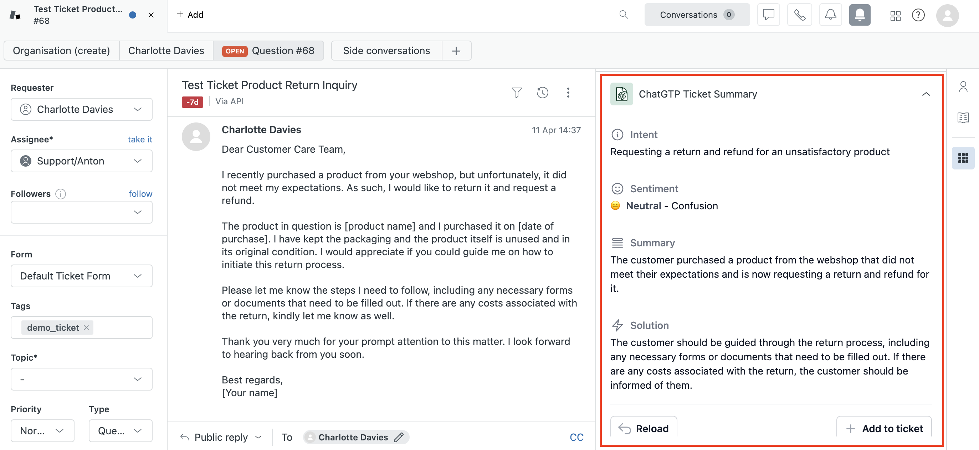Screen dimensions: 979x450
Task: Click the Zendesk logo icon
Action: (x=15, y=15)
